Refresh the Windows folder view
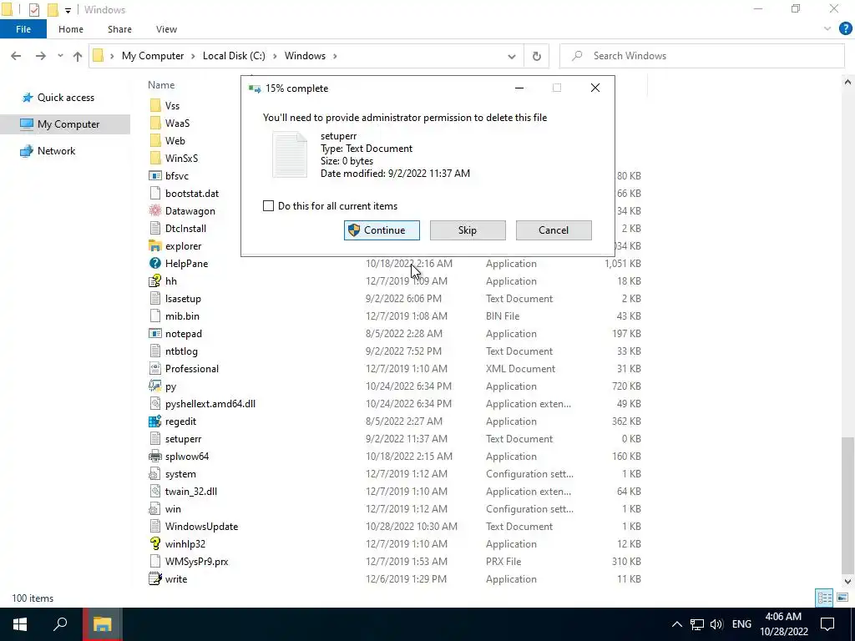This screenshot has width=855, height=641. pos(537,56)
